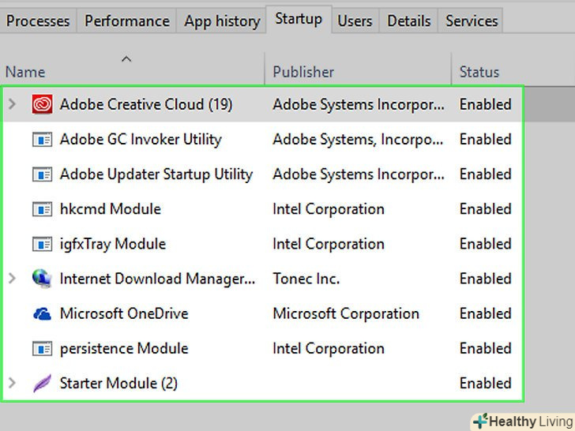Open the Performance tab
The height and width of the screenshot is (431, 575).
(x=127, y=21)
